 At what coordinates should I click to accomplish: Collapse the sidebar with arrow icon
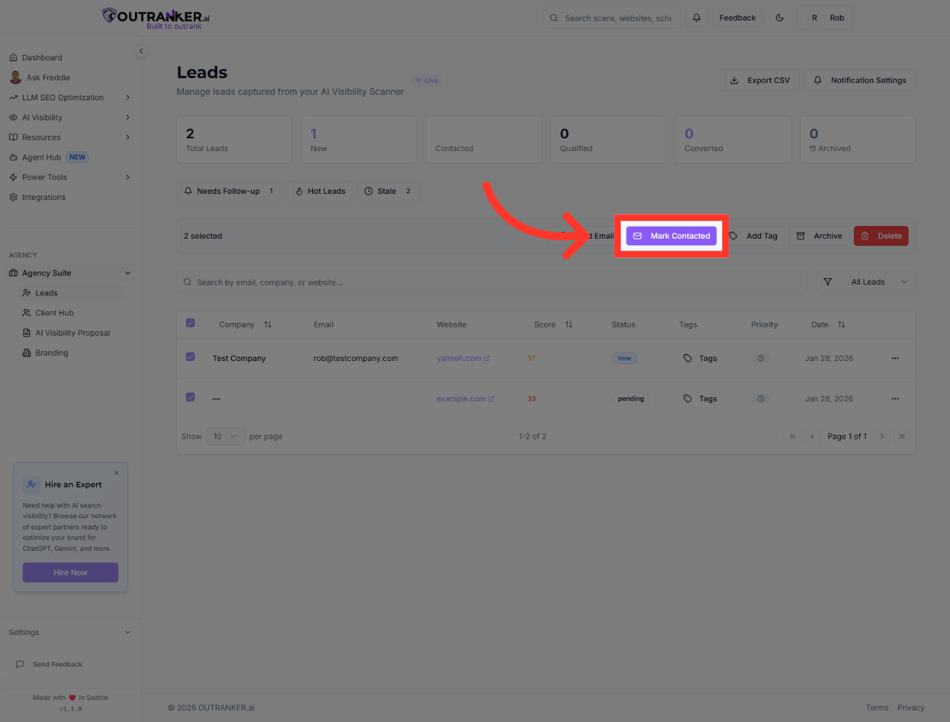pos(141,51)
